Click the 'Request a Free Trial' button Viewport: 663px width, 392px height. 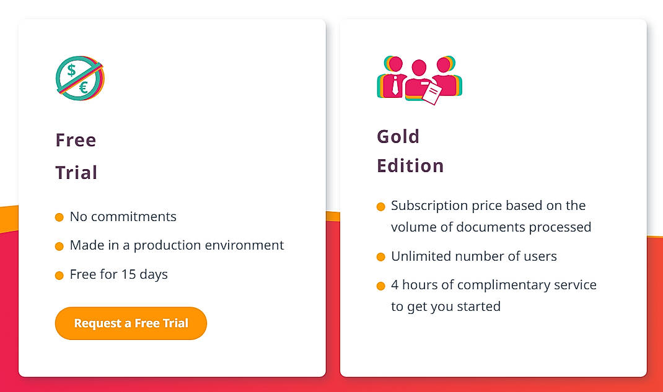tap(131, 323)
